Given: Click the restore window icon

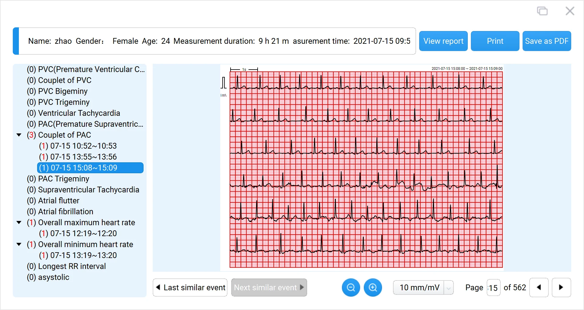Looking at the screenshot, I should (542, 11).
